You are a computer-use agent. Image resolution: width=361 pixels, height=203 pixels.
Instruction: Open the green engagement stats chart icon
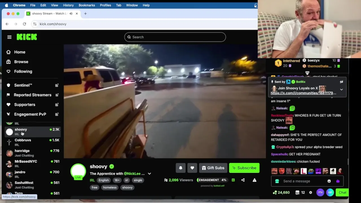(233, 180)
